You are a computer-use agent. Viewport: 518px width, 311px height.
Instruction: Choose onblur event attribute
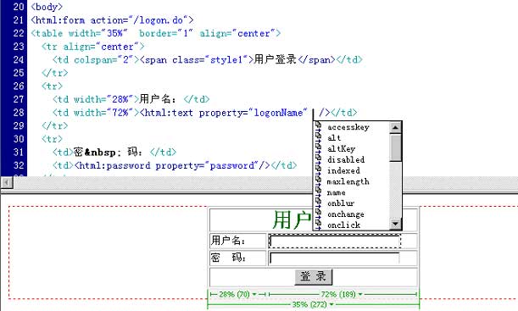coord(341,203)
